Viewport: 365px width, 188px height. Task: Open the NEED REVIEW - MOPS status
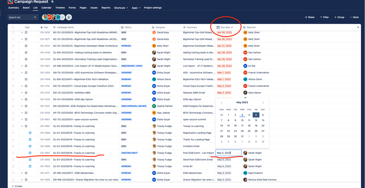pyautogui.click(x=132, y=66)
